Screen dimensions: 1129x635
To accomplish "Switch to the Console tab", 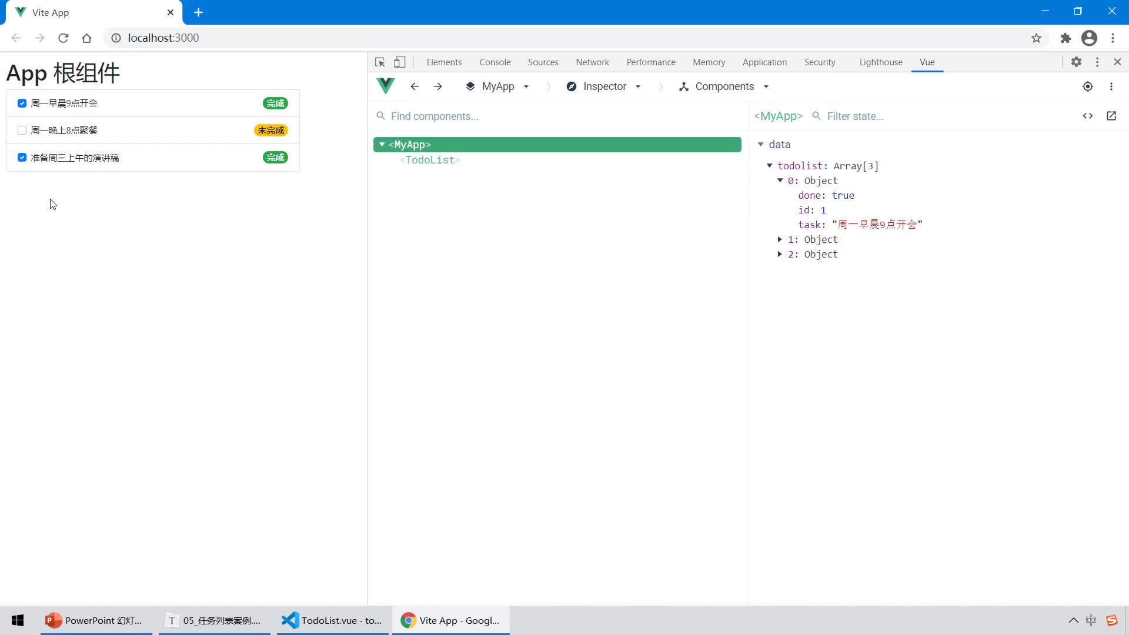I will [495, 62].
